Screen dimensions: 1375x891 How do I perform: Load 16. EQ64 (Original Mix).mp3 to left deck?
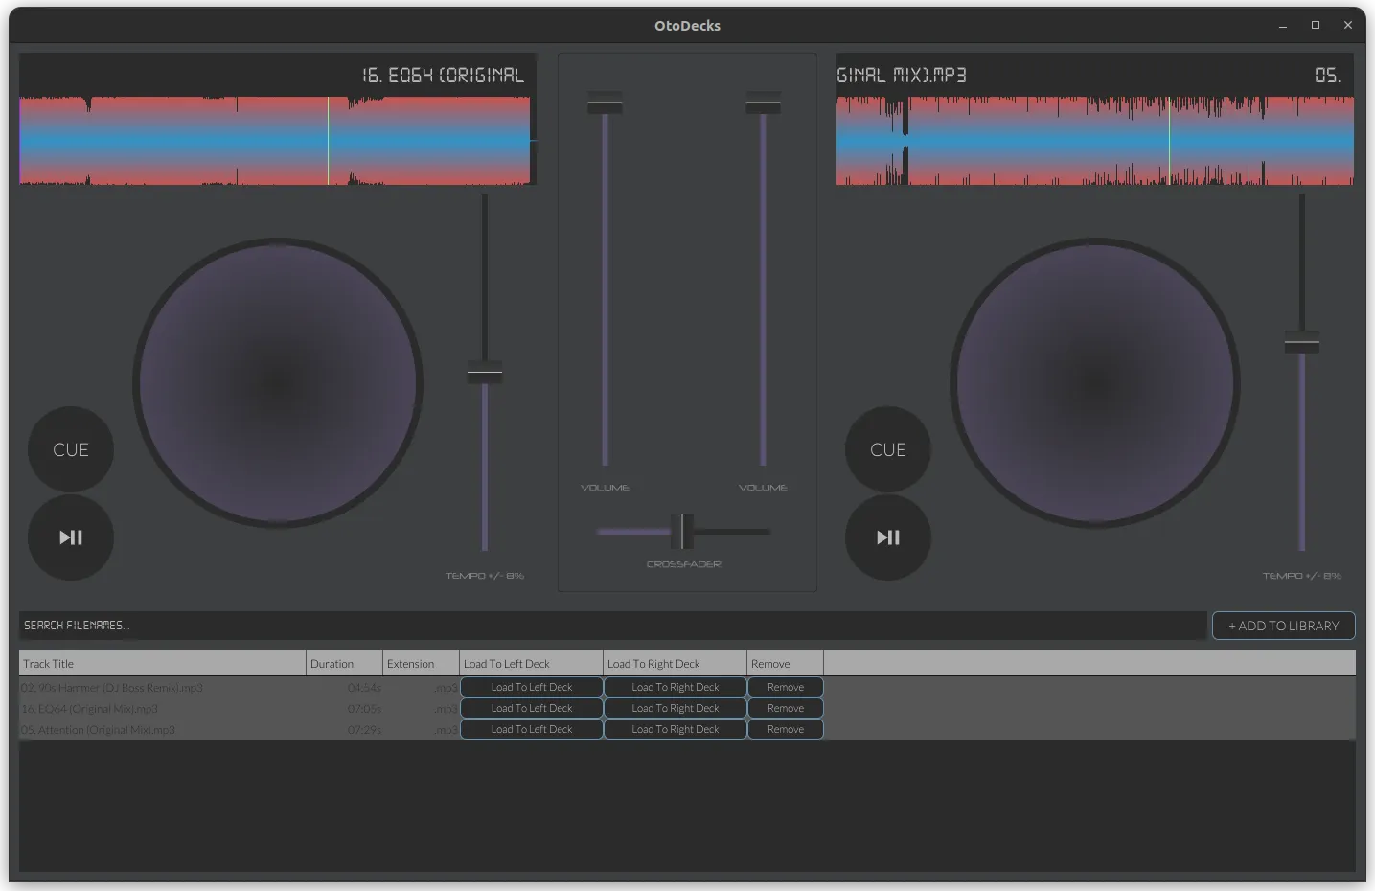531,707
